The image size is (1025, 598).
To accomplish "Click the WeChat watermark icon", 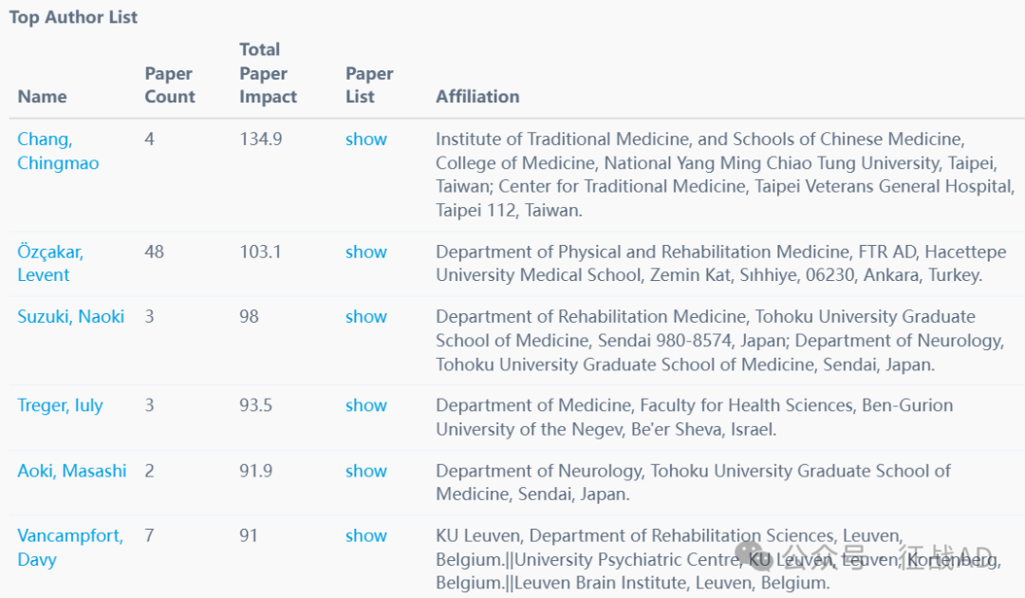I will tap(749, 555).
